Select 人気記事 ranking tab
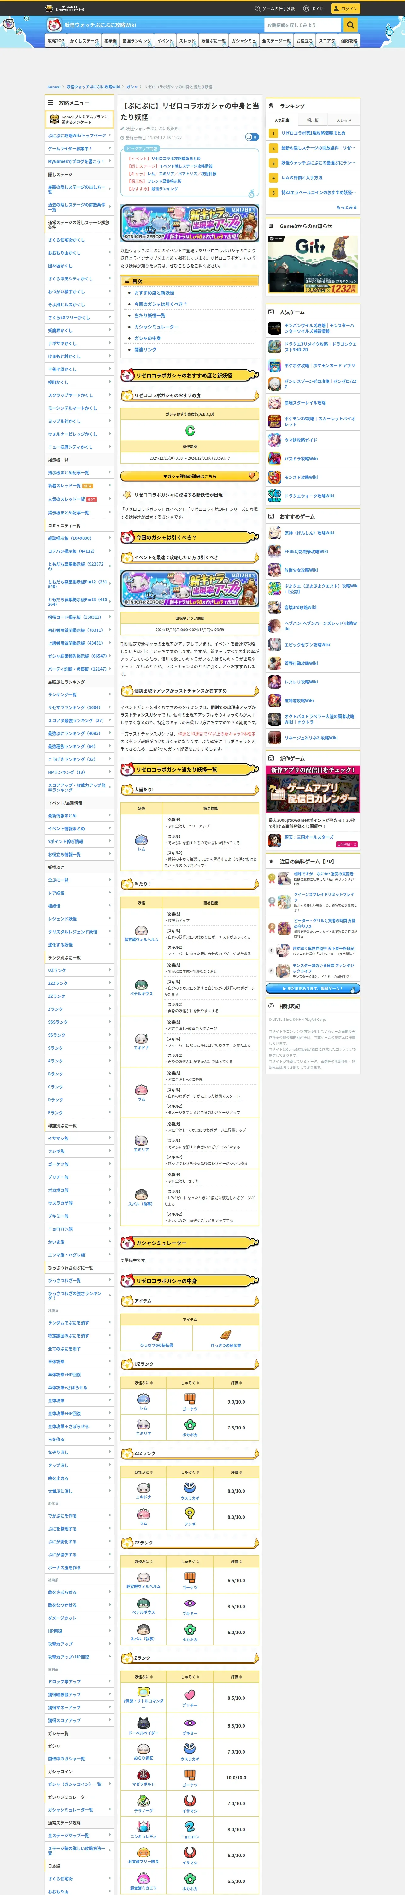Image resolution: width=405 pixels, height=1895 pixels. pos(282,120)
